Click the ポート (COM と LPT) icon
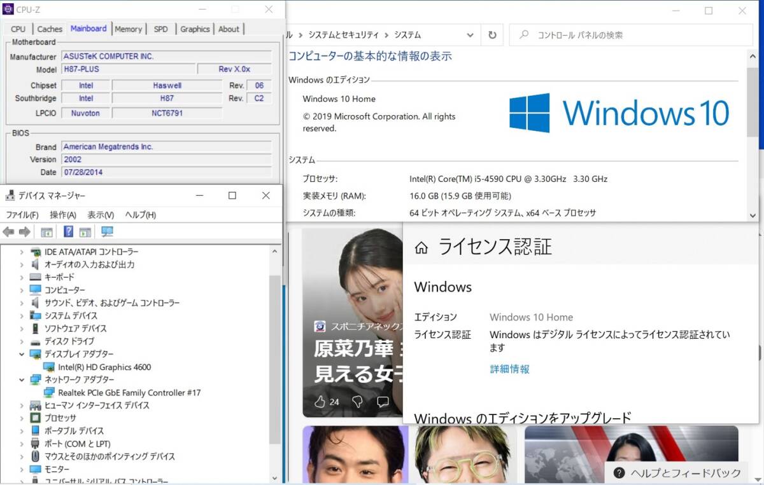 35,444
